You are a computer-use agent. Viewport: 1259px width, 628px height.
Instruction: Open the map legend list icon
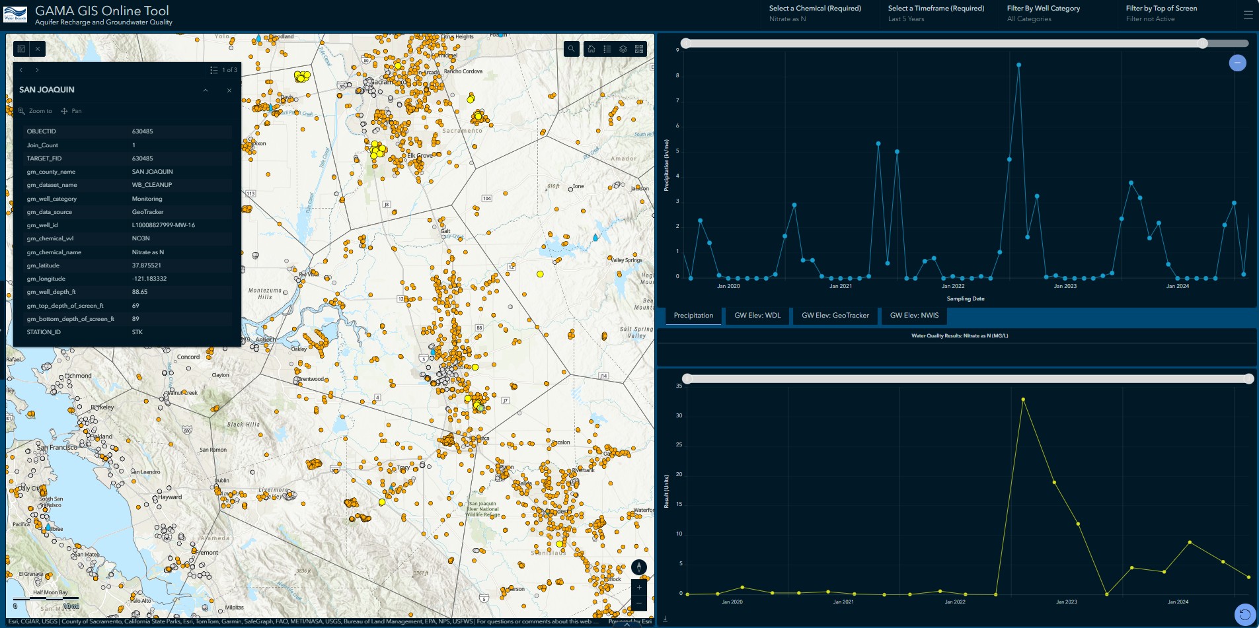click(607, 49)
